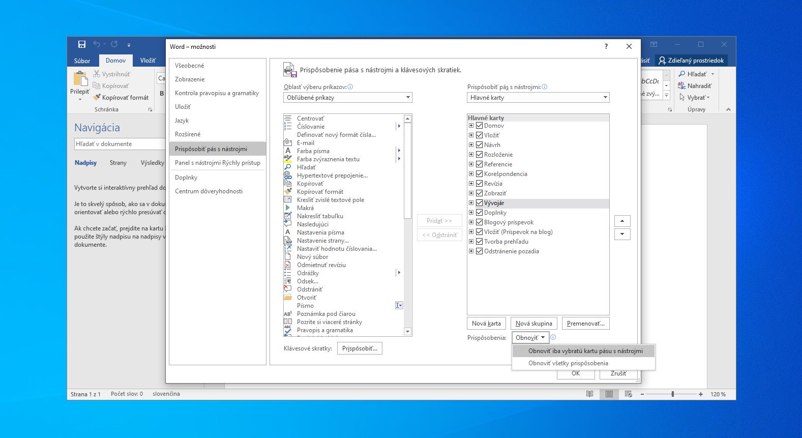Uncheck the Rozloženie tab checkbox
This screenshot has width=802, height=438.
(x=479, y=155)
